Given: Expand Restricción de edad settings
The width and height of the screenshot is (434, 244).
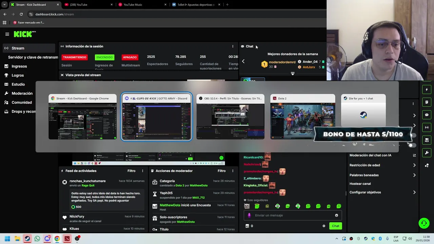Looking at the screenshot, I should [x=383, y=165].
